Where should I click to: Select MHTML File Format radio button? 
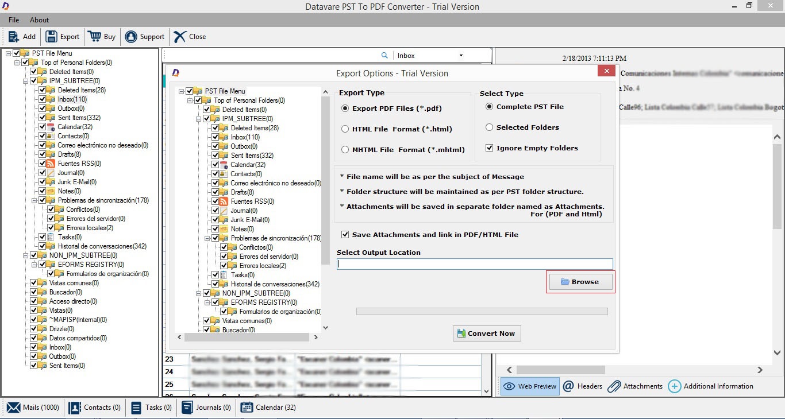pyautogui.click(x=345, y=150)
